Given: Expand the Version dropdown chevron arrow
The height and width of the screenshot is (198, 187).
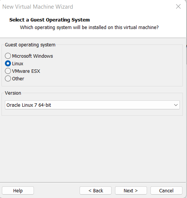Looking at the screenshot, I should [176, 105].
